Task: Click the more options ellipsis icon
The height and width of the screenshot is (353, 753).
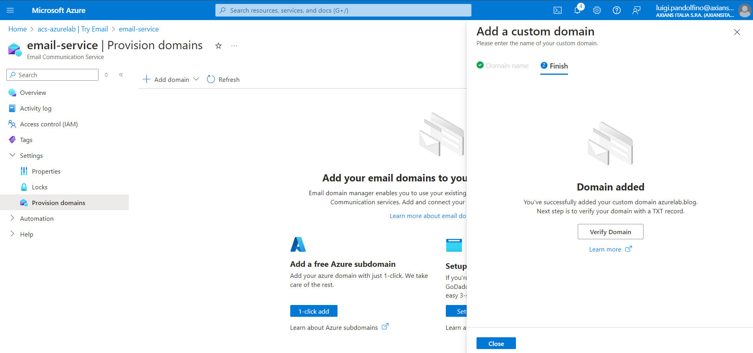Action: 234,46
